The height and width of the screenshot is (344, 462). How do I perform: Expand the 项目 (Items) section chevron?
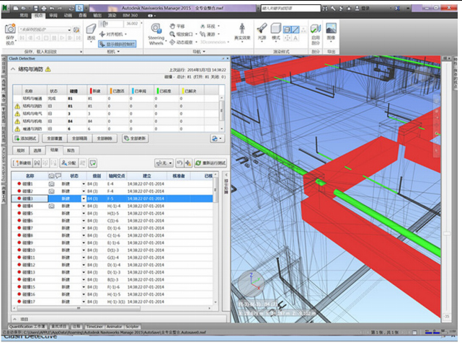14,319
